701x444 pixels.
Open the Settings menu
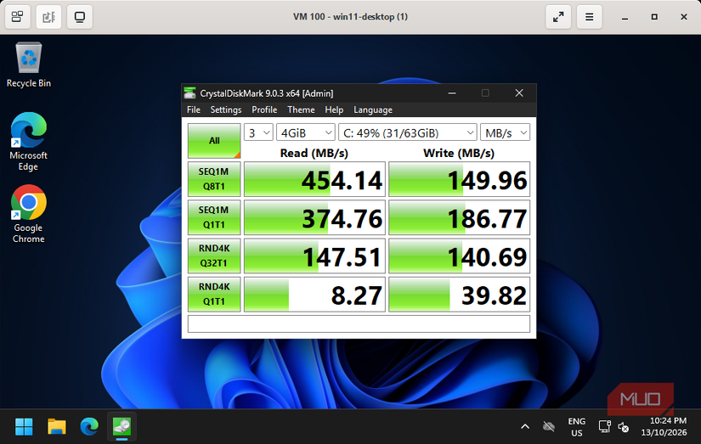pyautogui.click(x=226, y=110)
